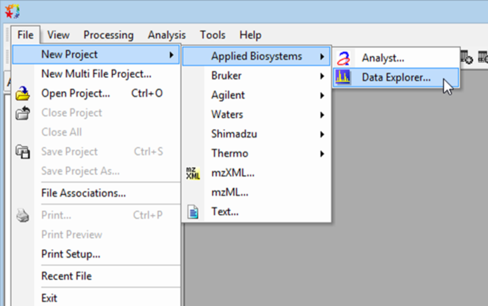Image resolution: width=488 pixels, height=306 pixels.
Task: Open the Tools menu
Action: (x=213, y=35)
